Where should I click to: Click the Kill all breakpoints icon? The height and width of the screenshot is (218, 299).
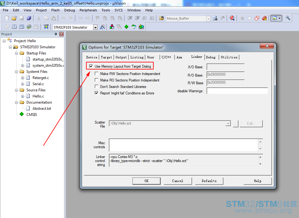pyautogui.click(x=264, y=18)
